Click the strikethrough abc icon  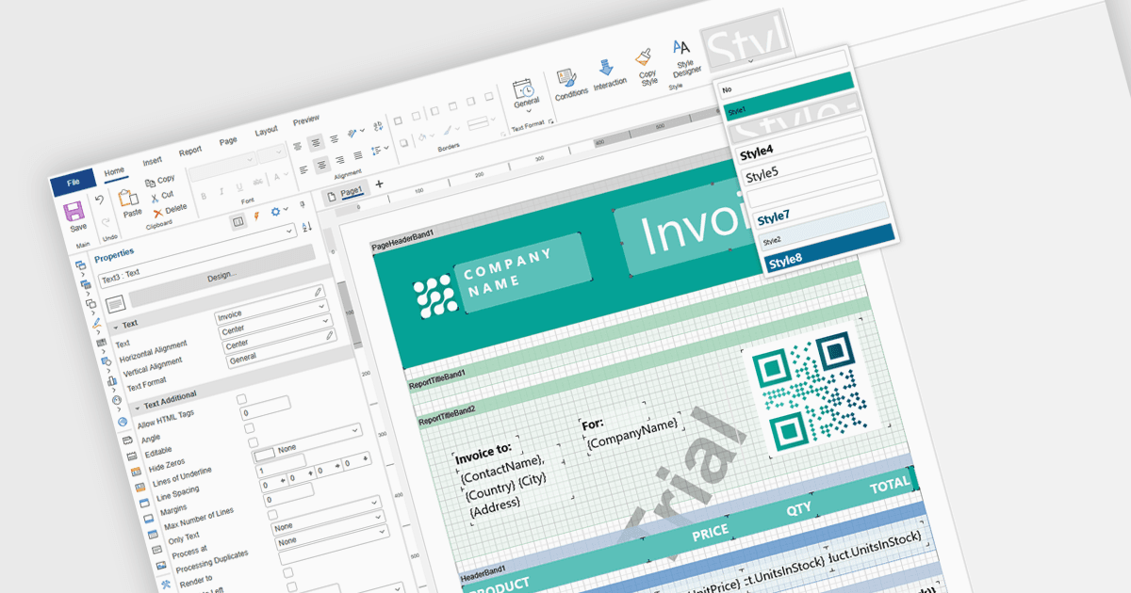pyautogui.click(x=258, y=181)
